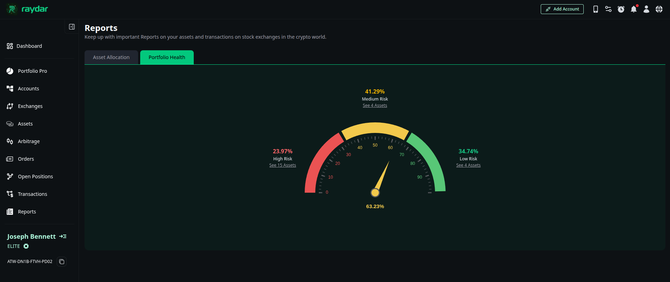
Task: Click the raydar logo
Action: tap(27, 9)
